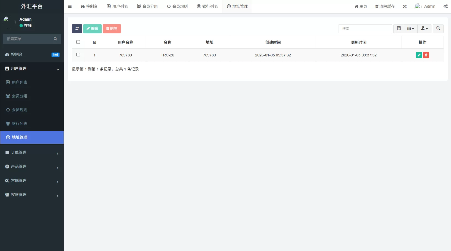
Task: Click 清除缓存 in the top bar
Action: 385,6
